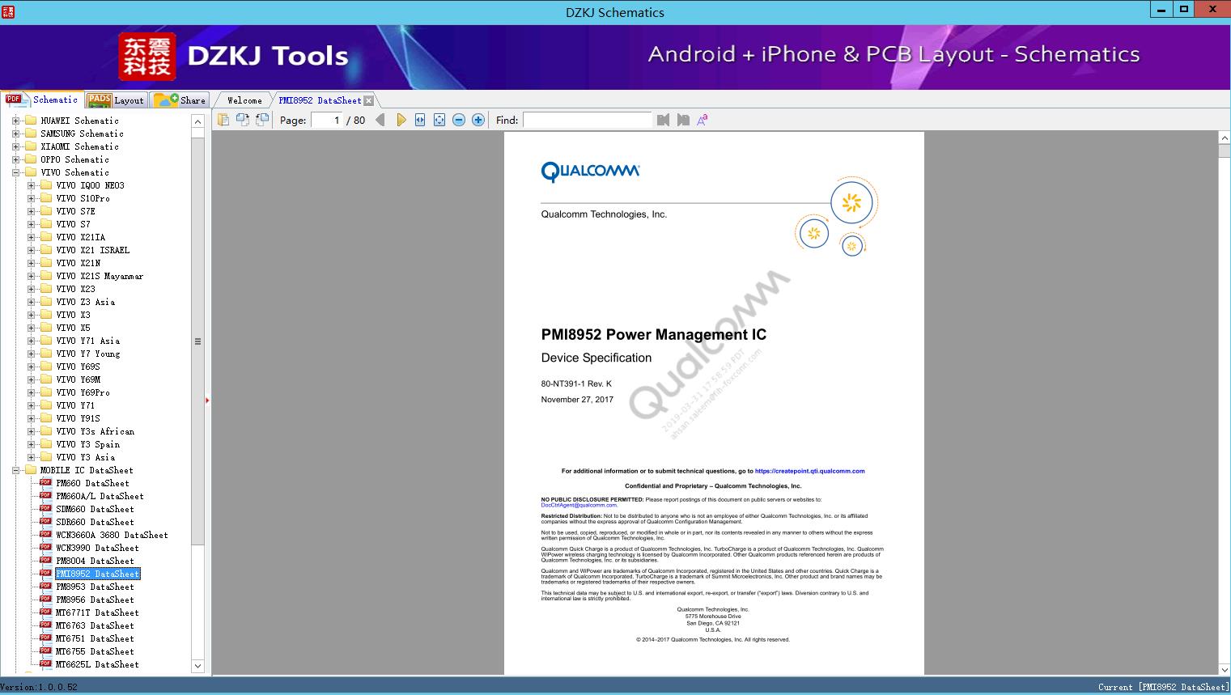Go to next page with yellow arrow
Image resolution: width=1231 pixels, height=695 pixels.
(401, 119)
